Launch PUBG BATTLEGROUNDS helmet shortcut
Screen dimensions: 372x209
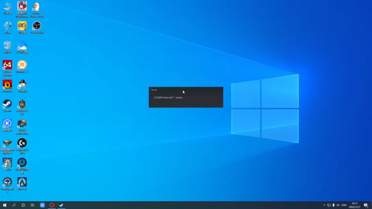pyautogui.click(x=22, y=127)
